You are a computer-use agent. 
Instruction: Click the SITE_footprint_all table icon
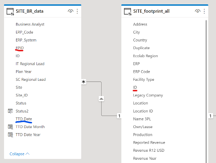(x=128, y=12)
